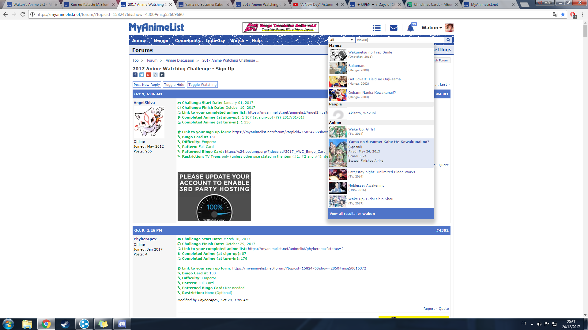This screenshot has height=330, width=588.
Task: Select Yama no Susume search result thumbnail
Action: (337, 153)
